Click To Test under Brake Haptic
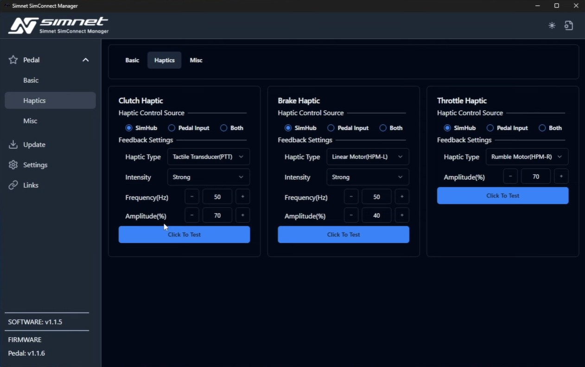Image resolution: width=585 pixels, height=367 pixels. coord(343,234)
